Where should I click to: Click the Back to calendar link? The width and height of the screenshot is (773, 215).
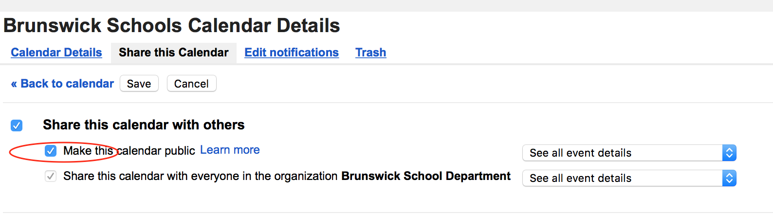(x=62, y=84)
